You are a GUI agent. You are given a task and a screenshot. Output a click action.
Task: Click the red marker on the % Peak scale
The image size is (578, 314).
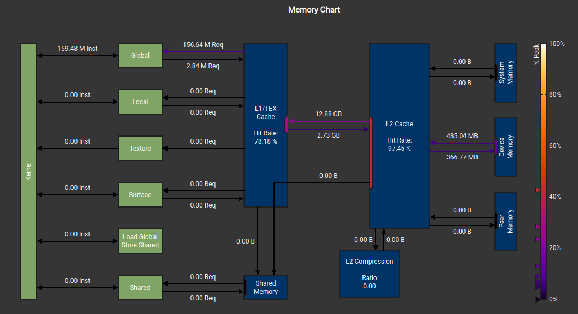(x=538, y=190)
